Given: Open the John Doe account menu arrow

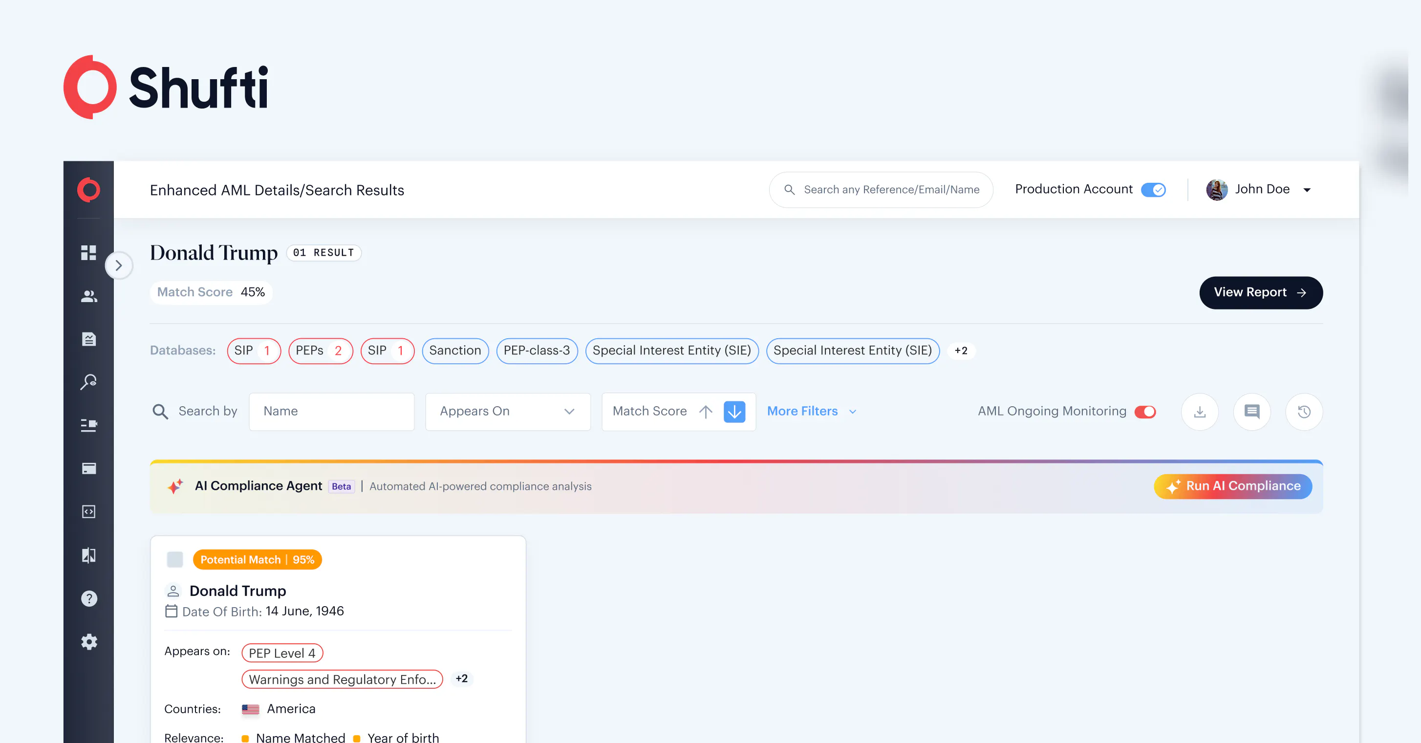Looking at the screenshot, I should tap(1307, 191).
